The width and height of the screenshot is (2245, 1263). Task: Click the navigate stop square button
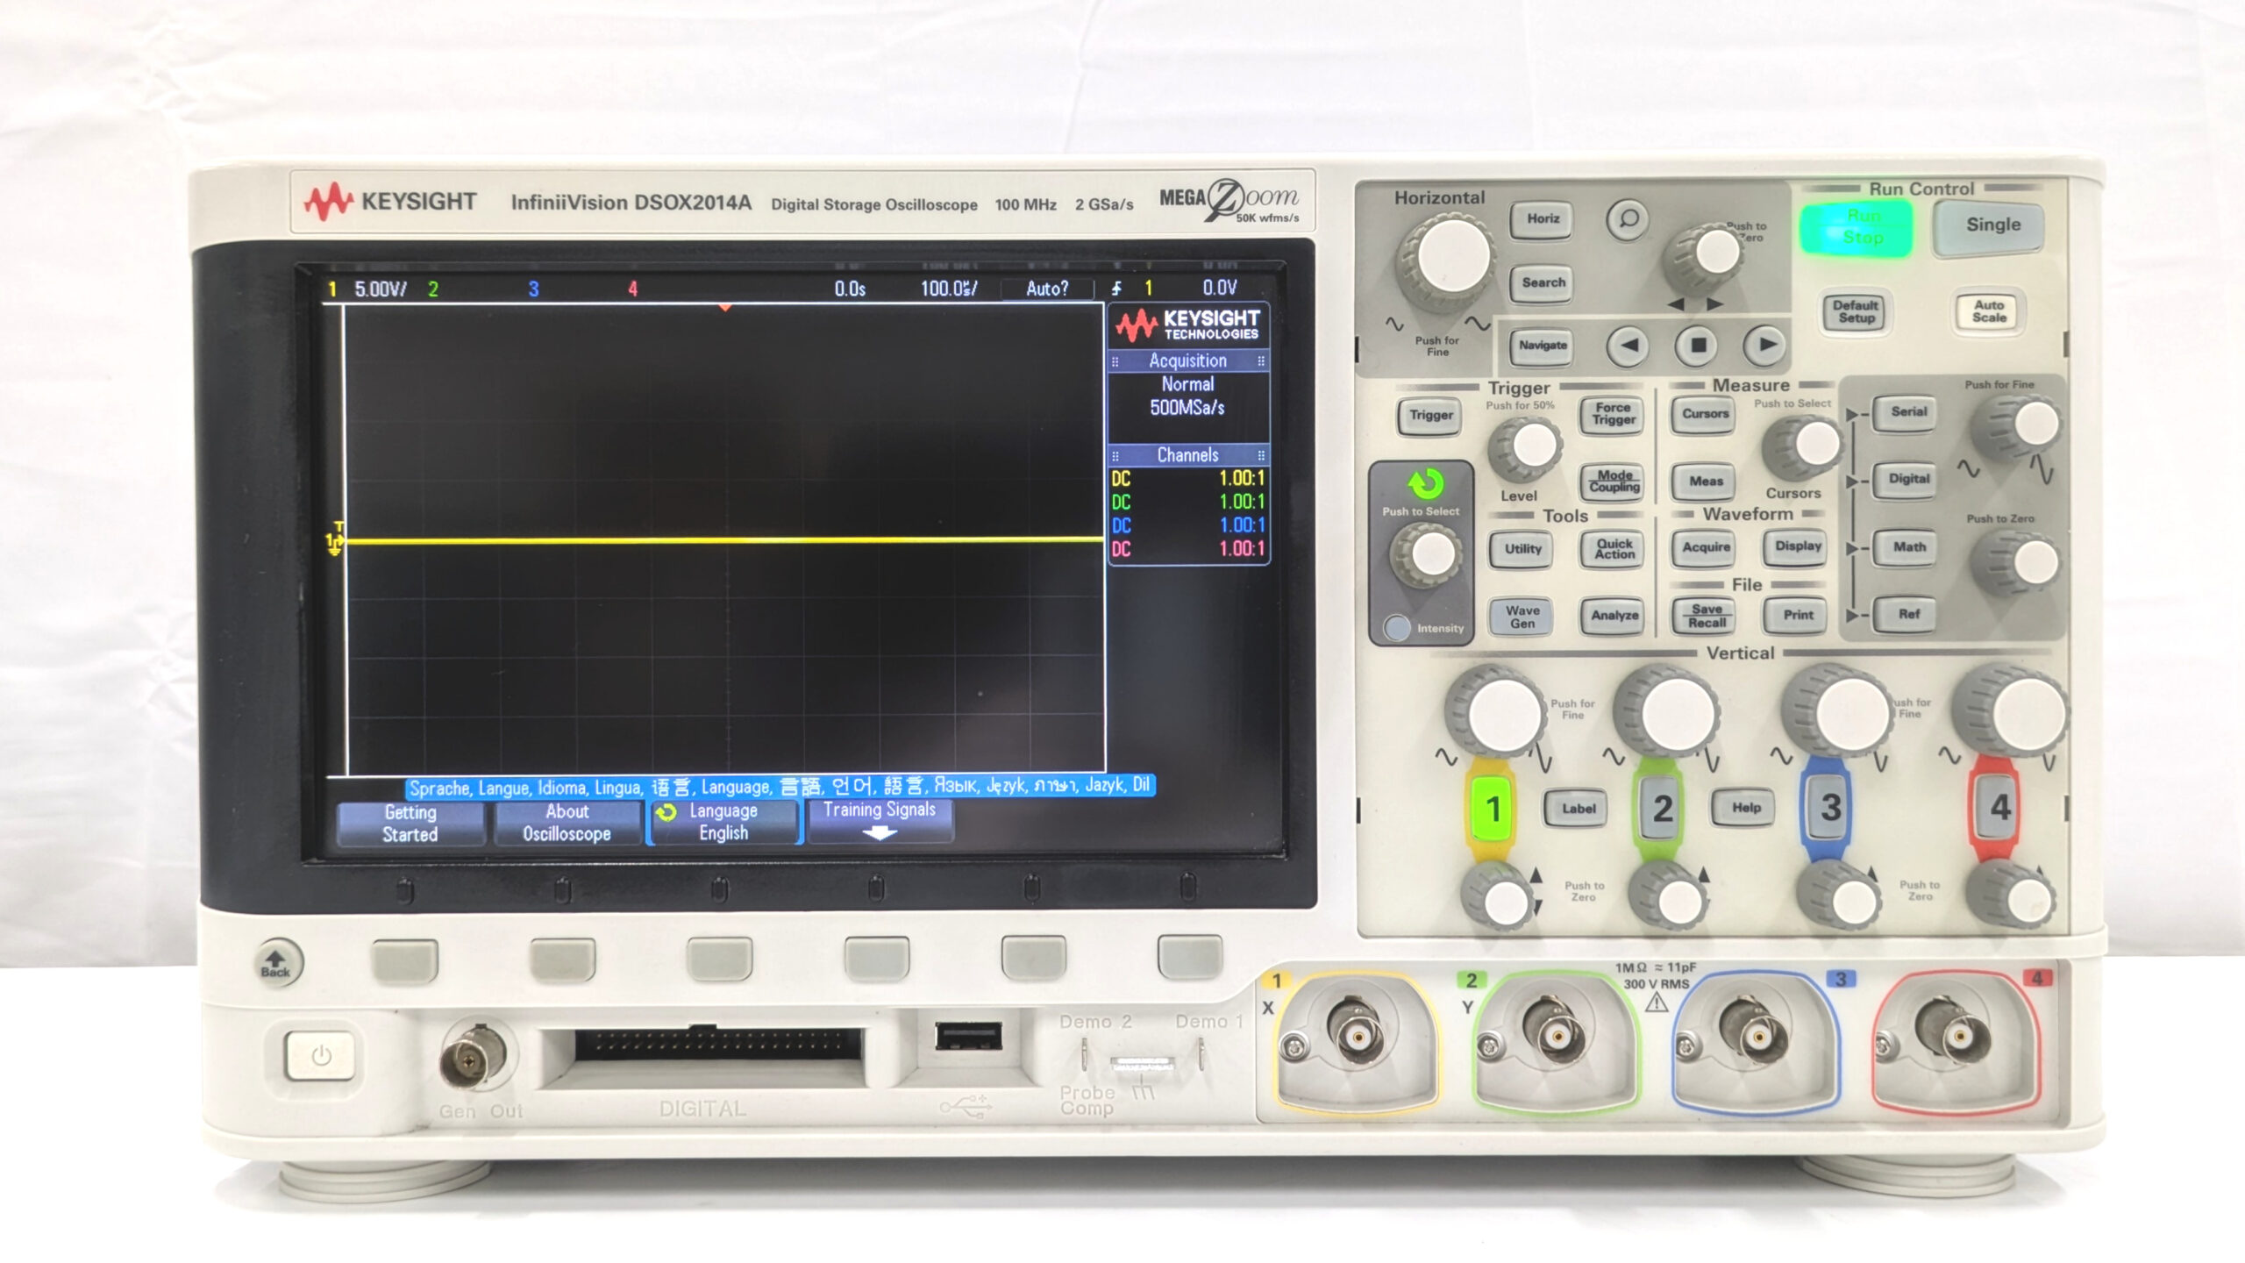[x=1697, y=346]
